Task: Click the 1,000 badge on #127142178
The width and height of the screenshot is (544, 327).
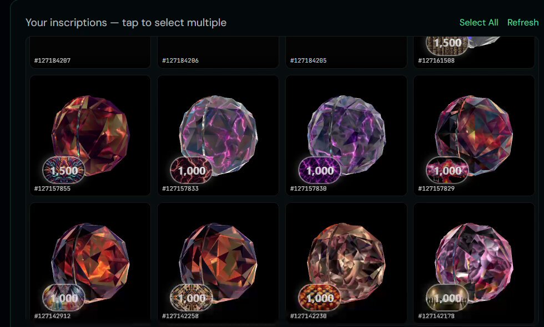Action: (447, 298)
